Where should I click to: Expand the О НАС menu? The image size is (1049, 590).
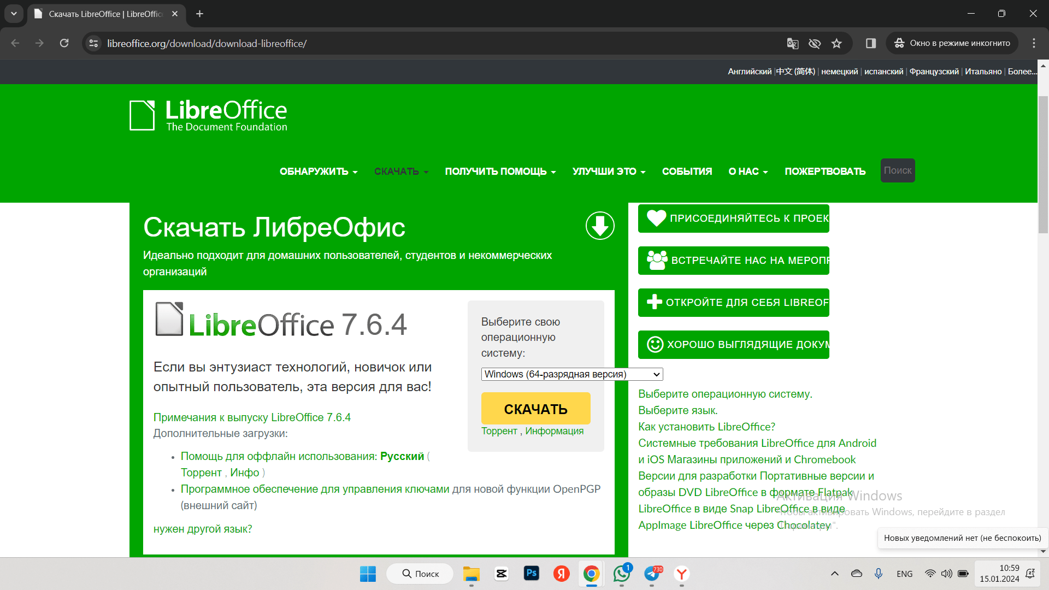(x=748, y=172)
